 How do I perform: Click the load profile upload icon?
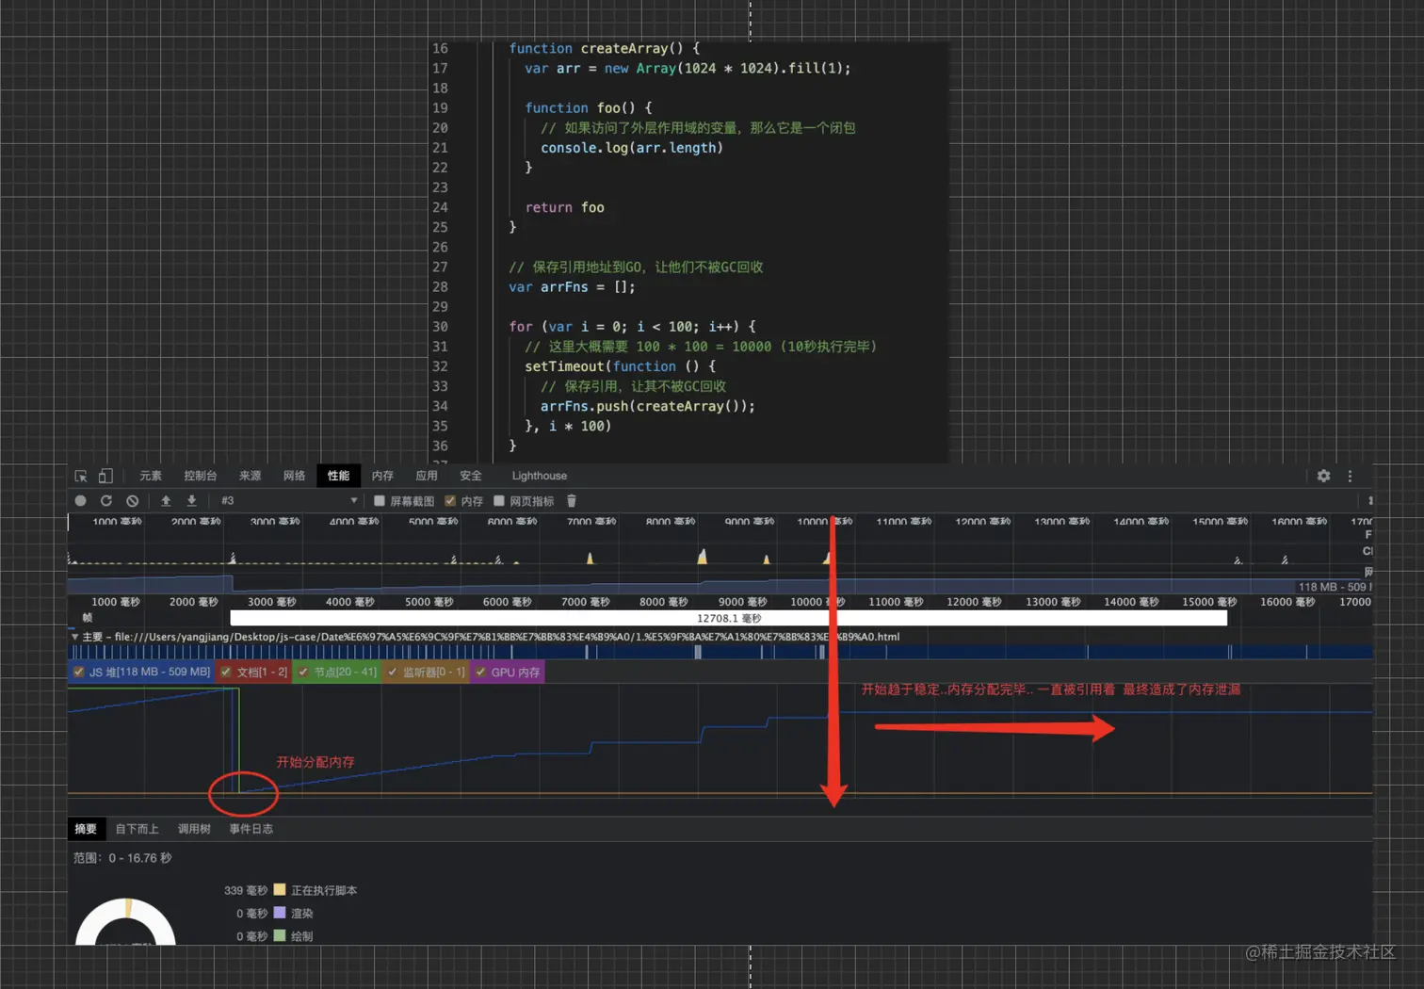click(166, 501)
